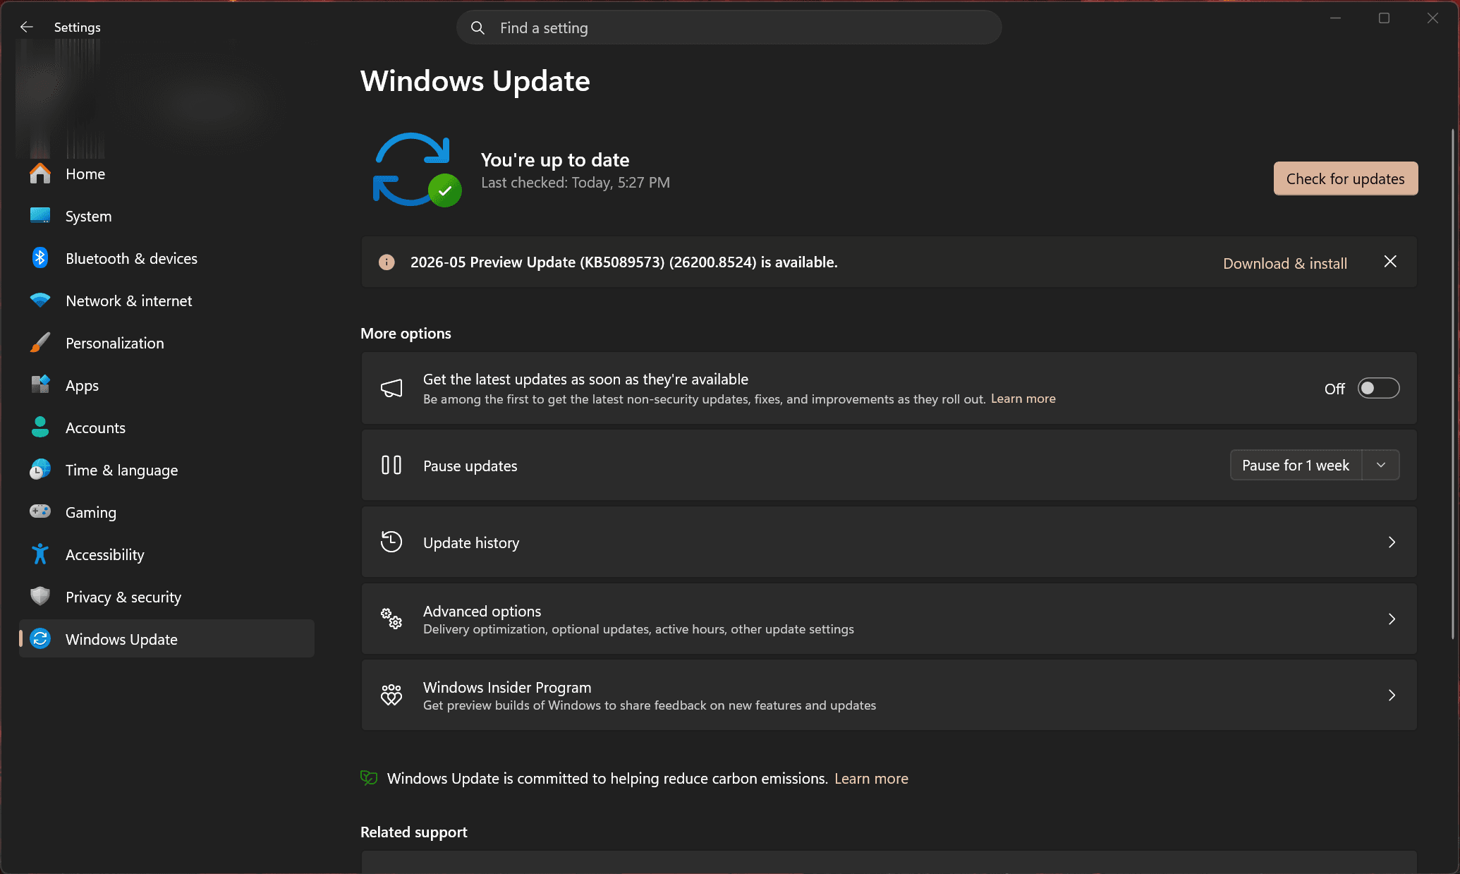Screen dimensions: 1460x874
Task: Select Network & internet
Action: [166, 301]
